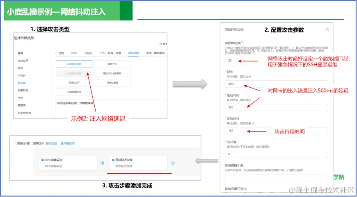
Task: Select Java应用 in the category sidebar
Action: click(23, 61)
